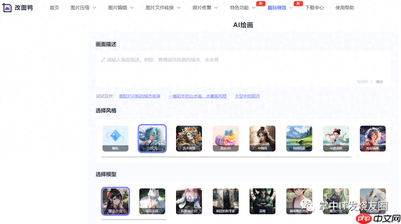Use the 一幅初冬的山水画 水墨画风格 suggestion
The image size is (401, 224).
coord(198,96)
